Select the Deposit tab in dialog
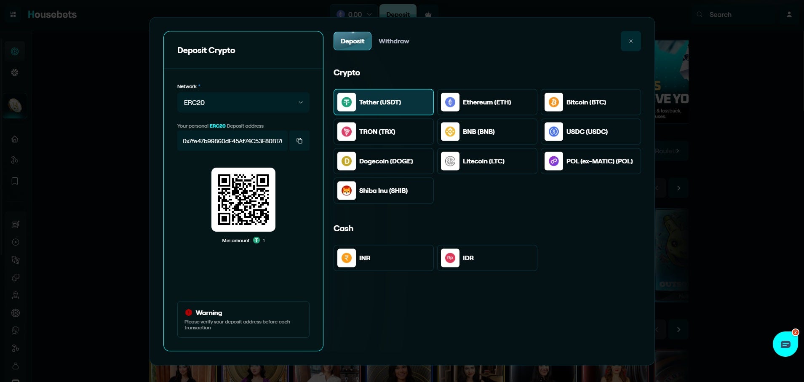This screenshot has width=804, height=382. 352,41
